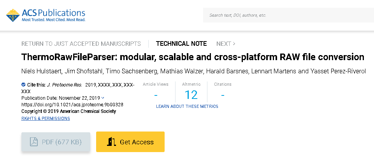This screenshot has width=374, height=161.
Task: Click the Altmetric score 12
Action: click(191, 95)
